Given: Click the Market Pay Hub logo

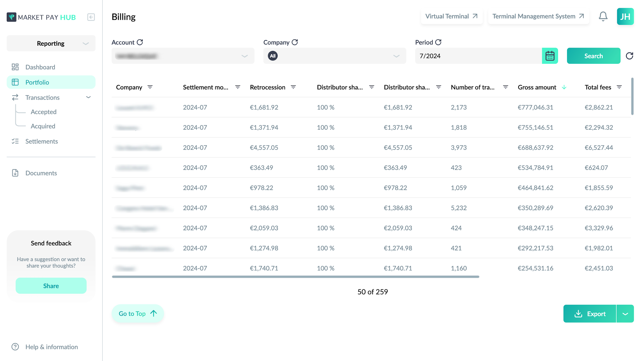Looking at the screenshot, I should pos(41,17).
